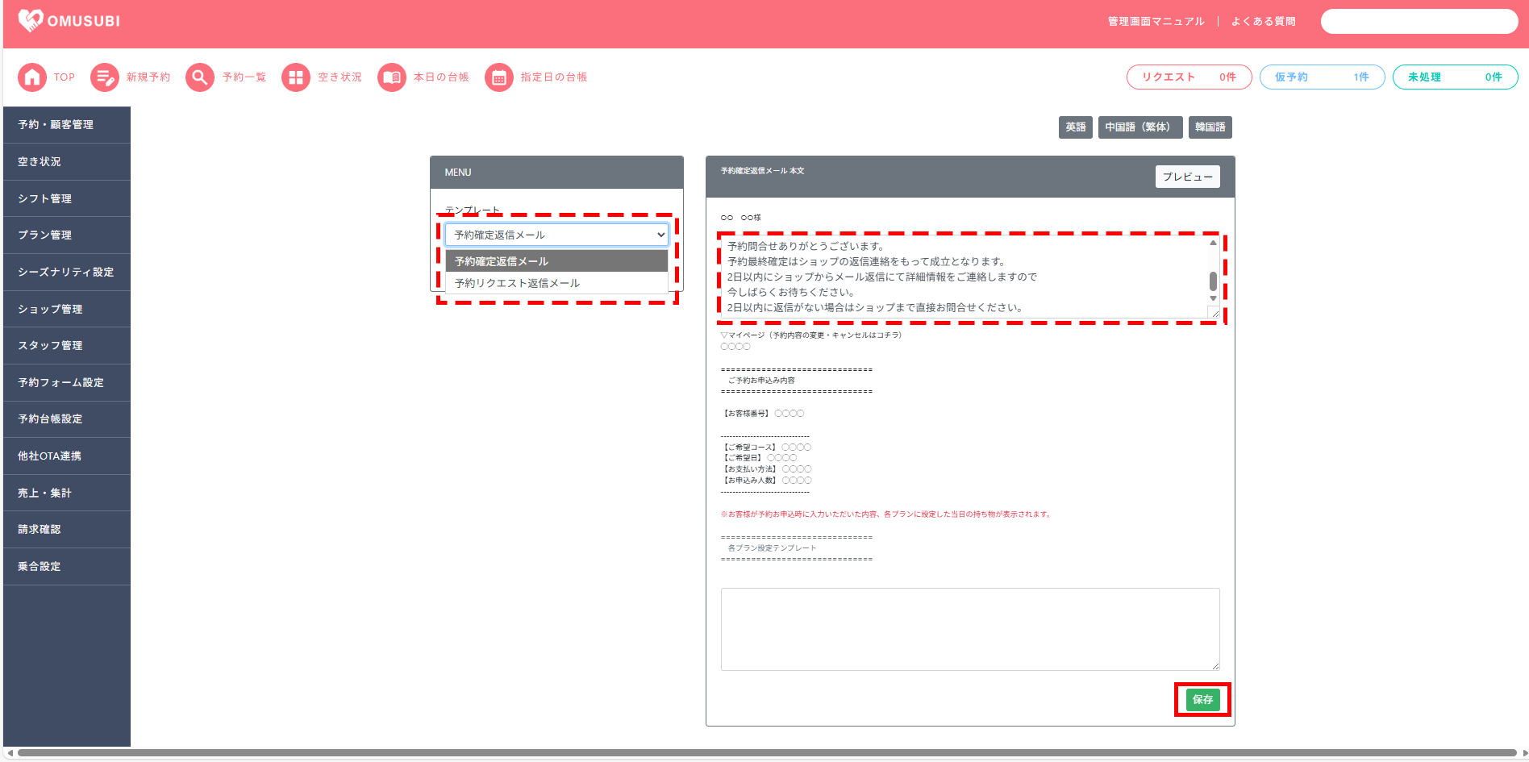The width and height of the screenshot is (1529, 762).
Task: Switch to 韓国語 language tab
Action: (x=1210, y=127)
